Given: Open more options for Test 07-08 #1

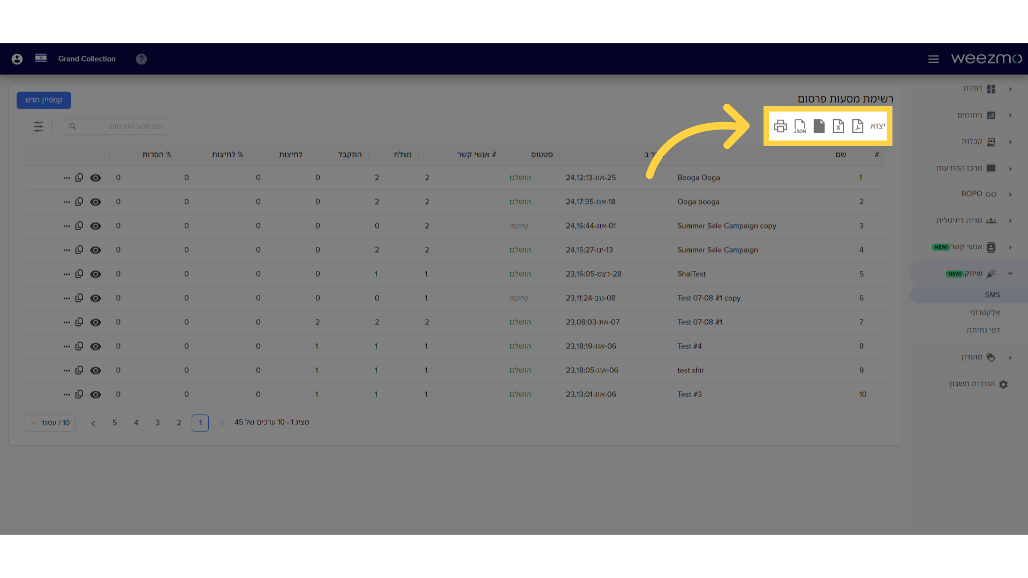Looking at the screenshot, I should coord(66,322).
